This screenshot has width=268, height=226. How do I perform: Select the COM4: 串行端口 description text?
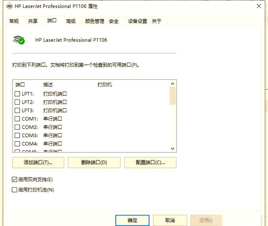(53, 144)
